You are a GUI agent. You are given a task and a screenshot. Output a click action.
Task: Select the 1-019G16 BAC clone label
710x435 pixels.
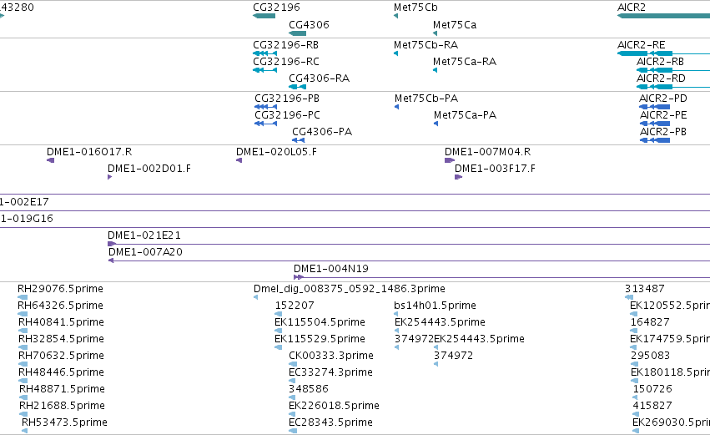click(x=27, y=219)
